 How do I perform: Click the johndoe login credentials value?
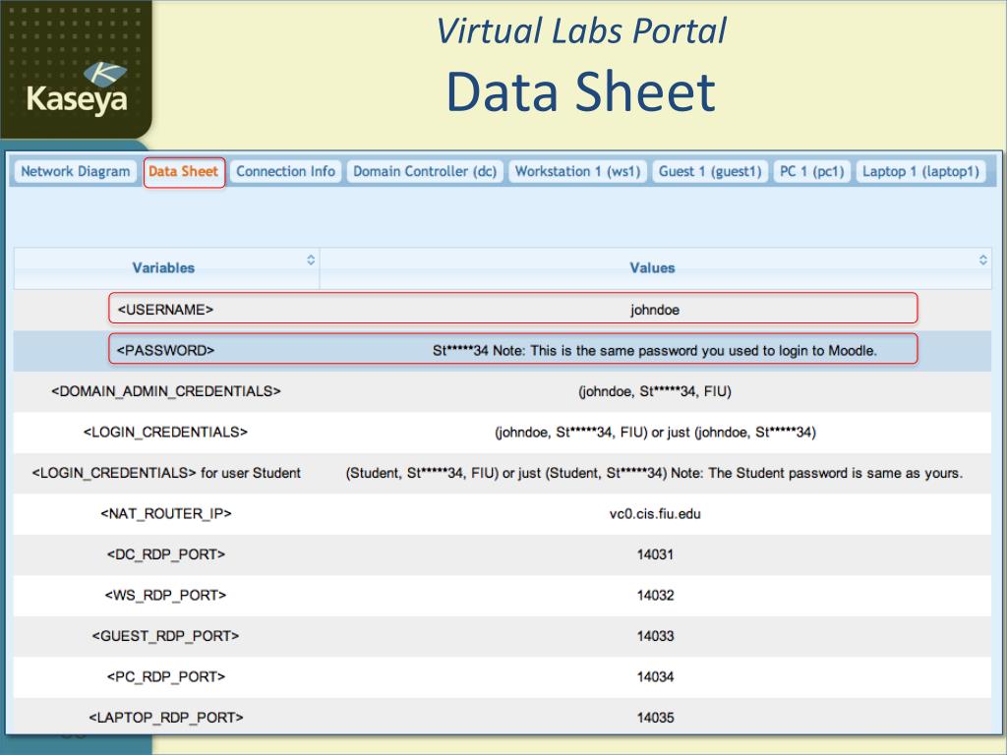point(654,433)
